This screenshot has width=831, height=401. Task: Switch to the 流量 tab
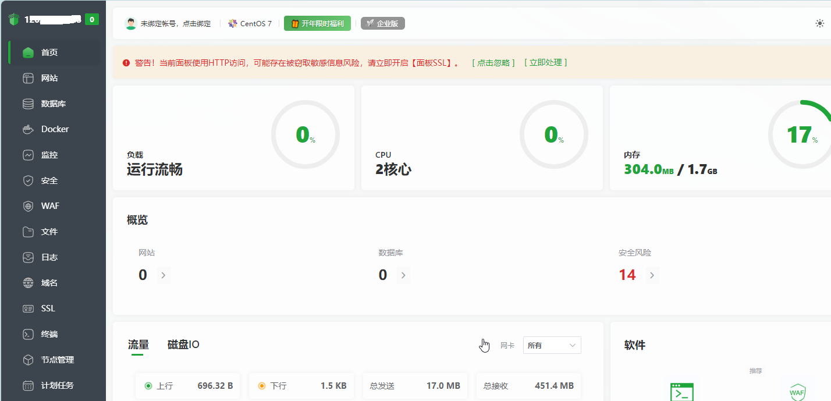[137, 345]
